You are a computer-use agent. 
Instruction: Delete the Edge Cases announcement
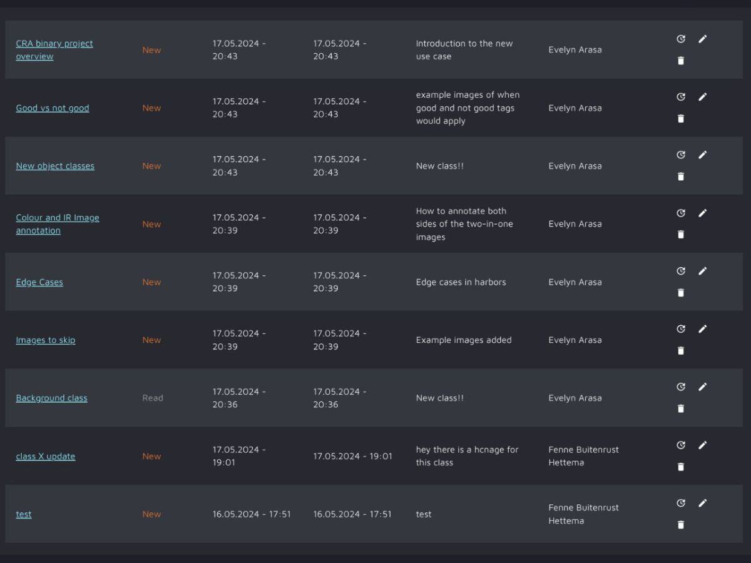(681, 292)
